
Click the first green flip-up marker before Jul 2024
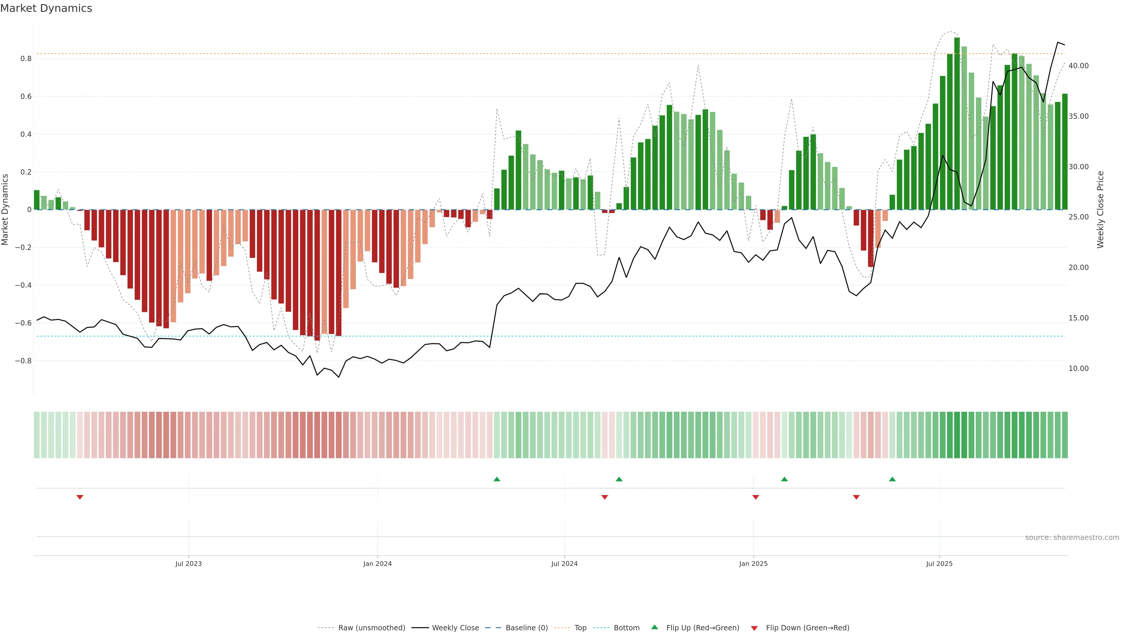(496, 479)
